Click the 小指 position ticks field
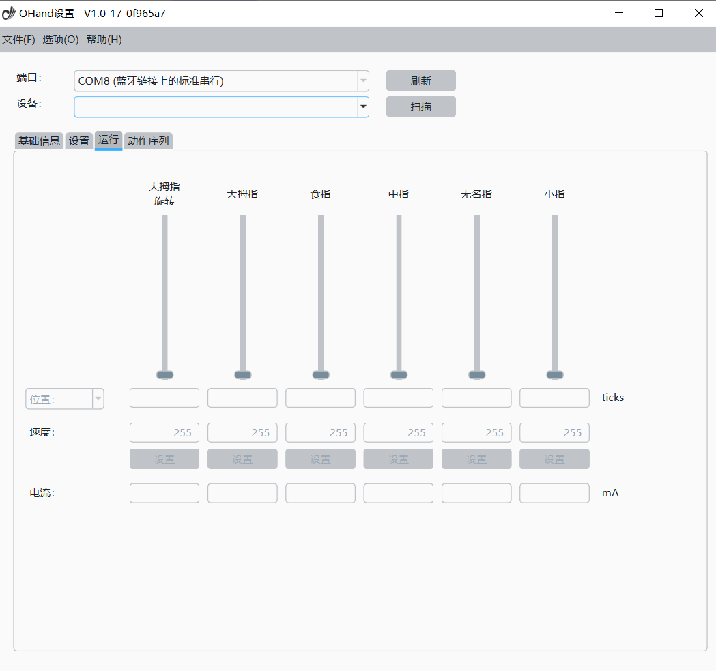The height and width of the screenshot is (671, 716). (554, 398)
